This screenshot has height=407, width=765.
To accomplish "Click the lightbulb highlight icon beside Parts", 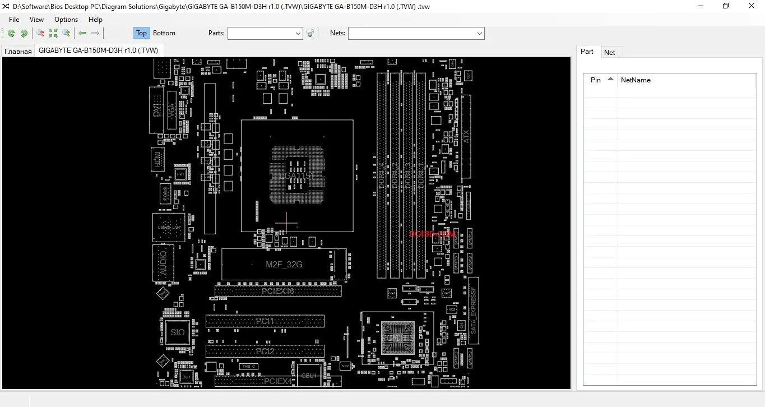I will (x=310, y=33).
